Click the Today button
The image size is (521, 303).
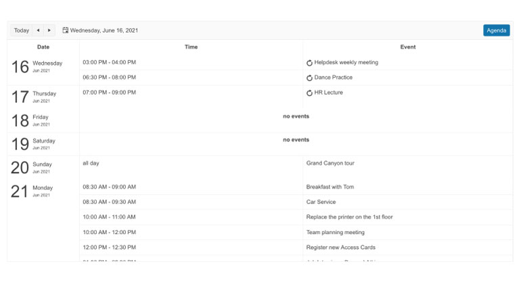pos(21,30)
